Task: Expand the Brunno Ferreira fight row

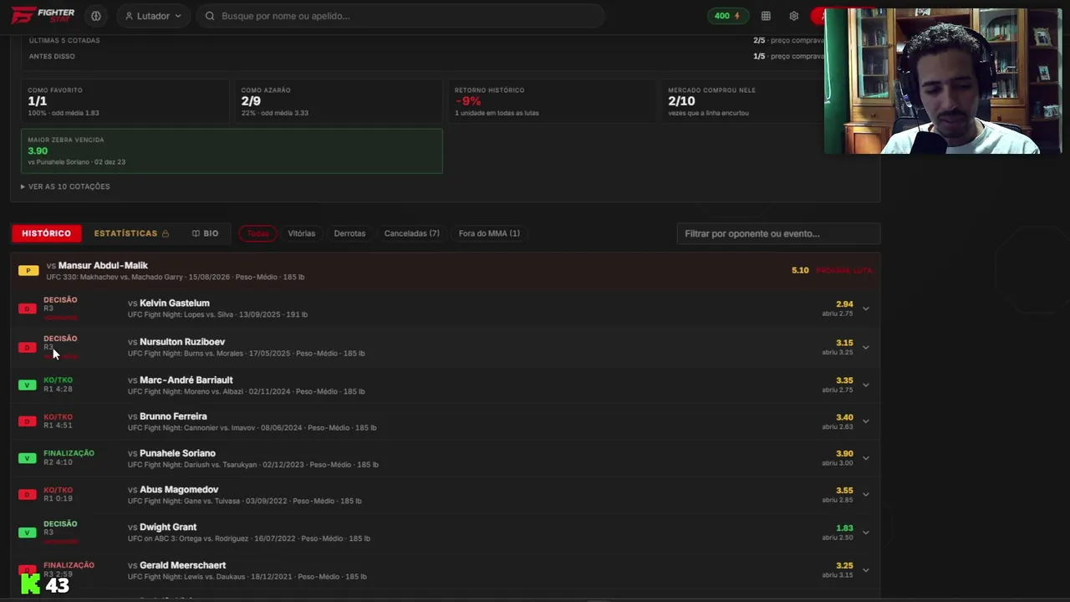Action: tap(866, 421)
